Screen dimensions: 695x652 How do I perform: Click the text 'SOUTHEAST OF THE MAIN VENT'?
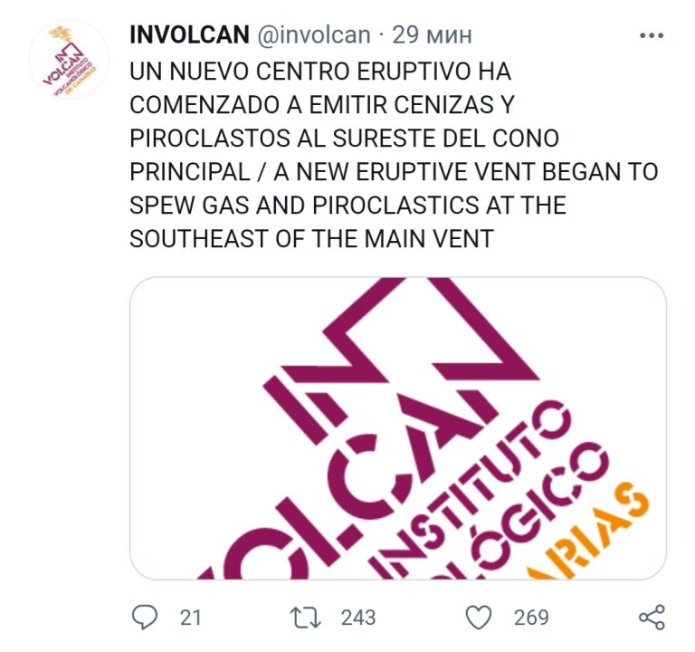[x=311, y=239]
